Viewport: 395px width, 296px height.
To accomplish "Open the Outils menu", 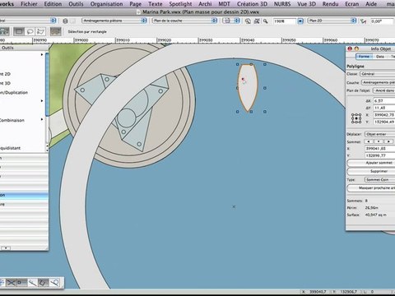I will point(76,4).
